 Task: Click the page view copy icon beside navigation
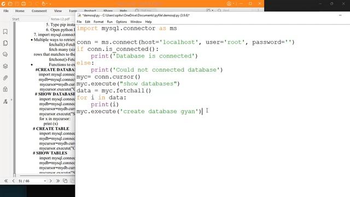pos(65,181)
